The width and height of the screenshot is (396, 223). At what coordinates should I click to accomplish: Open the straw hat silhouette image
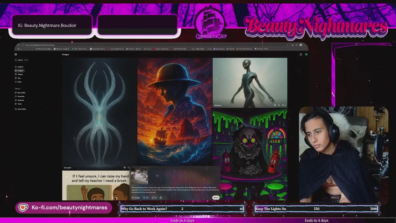pyautogui.click(x=175, y=111)
